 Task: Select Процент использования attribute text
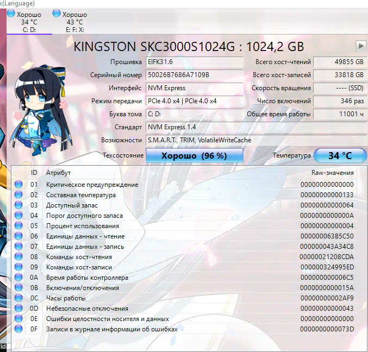pos(83,226)
